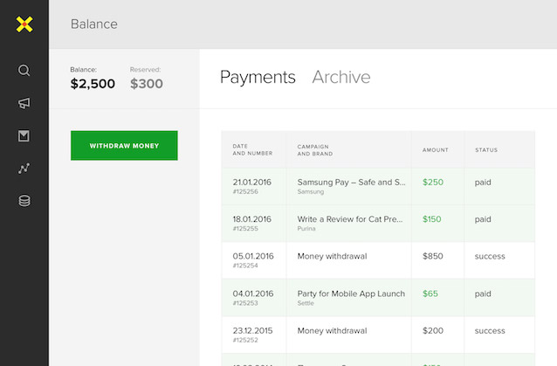The height and width of the screenshot is (366, 557).
Task: Click the yellow X logo icon
Action: (x=24, y=24)
